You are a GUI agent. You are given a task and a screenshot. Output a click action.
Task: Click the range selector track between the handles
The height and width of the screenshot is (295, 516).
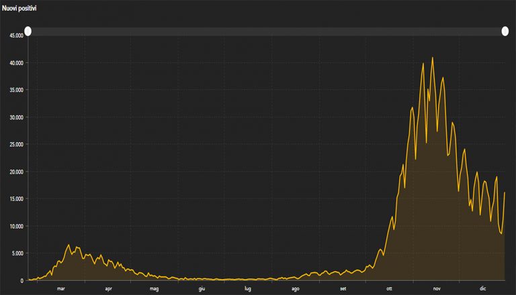click(267, 32)
